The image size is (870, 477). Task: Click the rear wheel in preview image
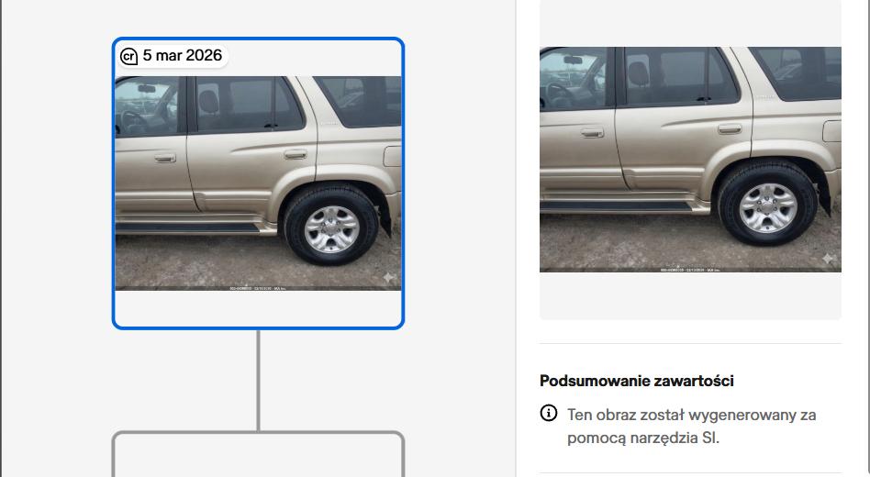767,205
